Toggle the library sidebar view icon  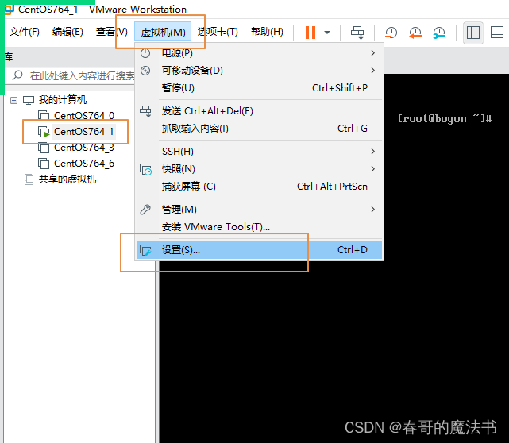click(x=473, y=33)
